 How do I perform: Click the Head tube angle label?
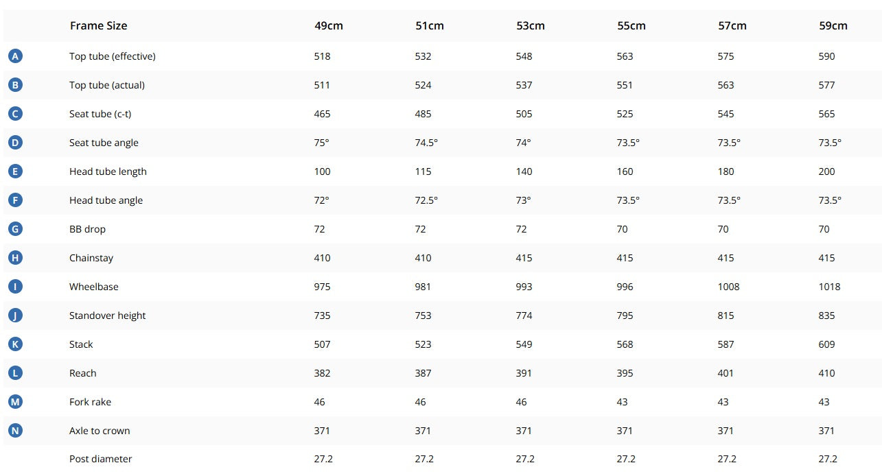[x=106, y=200]
